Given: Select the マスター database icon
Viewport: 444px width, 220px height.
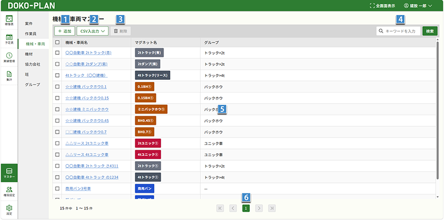Looking at the screenshot, I should (x=9, y=171).
